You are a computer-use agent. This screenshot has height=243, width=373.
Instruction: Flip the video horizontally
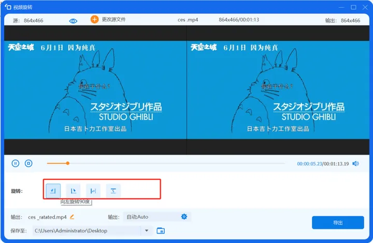(93, 191)
